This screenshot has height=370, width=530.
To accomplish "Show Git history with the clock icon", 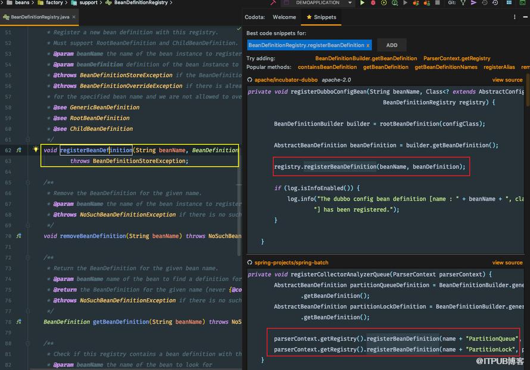I will pyautogui.click(x=484, y=3).
